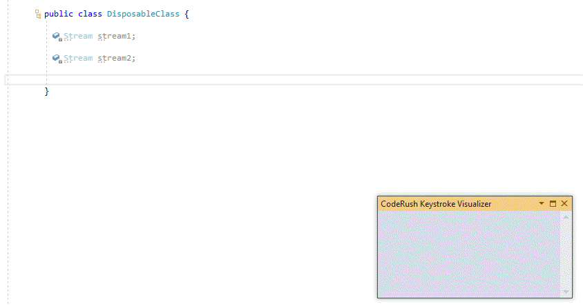The image size is (583, 306).
Task: Maximize the CodeRush Keystroke Visualizer panel
Action: point(553,203)
